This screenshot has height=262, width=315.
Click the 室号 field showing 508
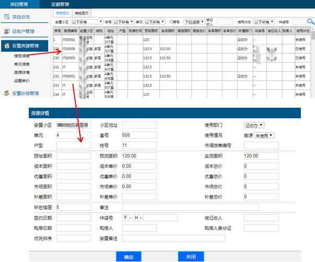point(139,135)
